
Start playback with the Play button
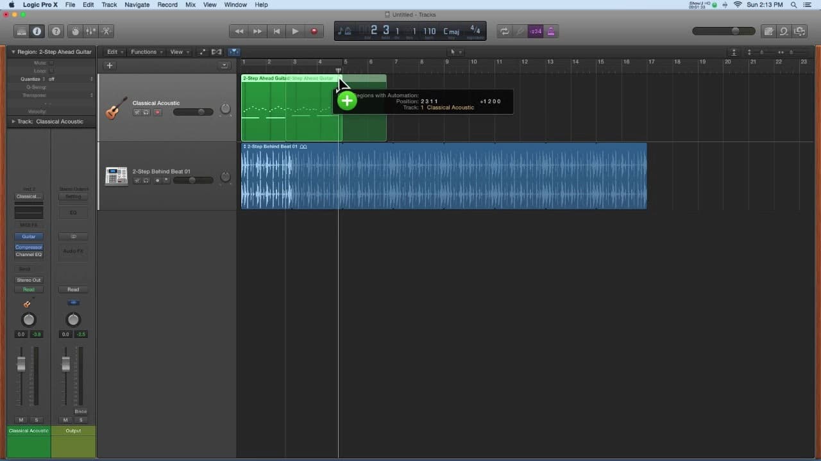click(295, 31)
